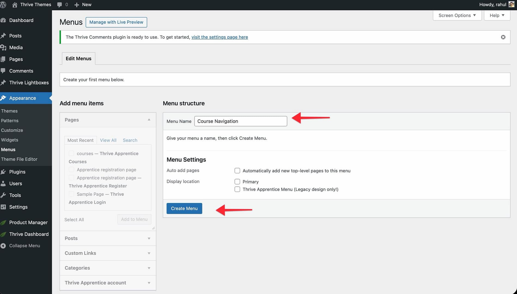Switch to the View All pages tab
The image size is (517, 294).
[x=108, y=140]
